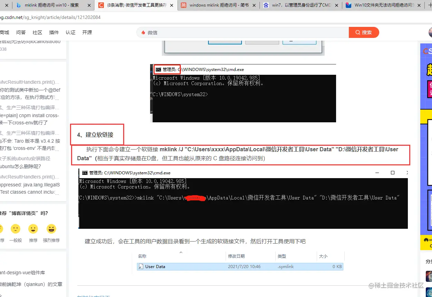Click the '2021/7/20 10:46' date cell
This screenshot has height=297, width=432.
pyautogui.click(x=244, y=267)
